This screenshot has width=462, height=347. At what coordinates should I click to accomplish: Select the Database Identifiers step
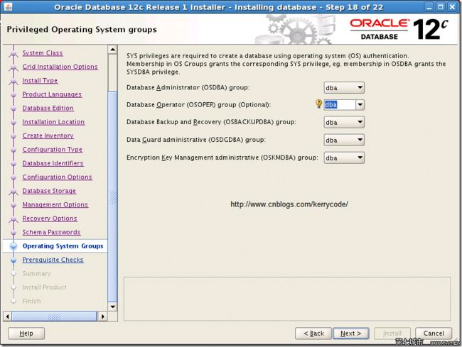pos(53,163)
